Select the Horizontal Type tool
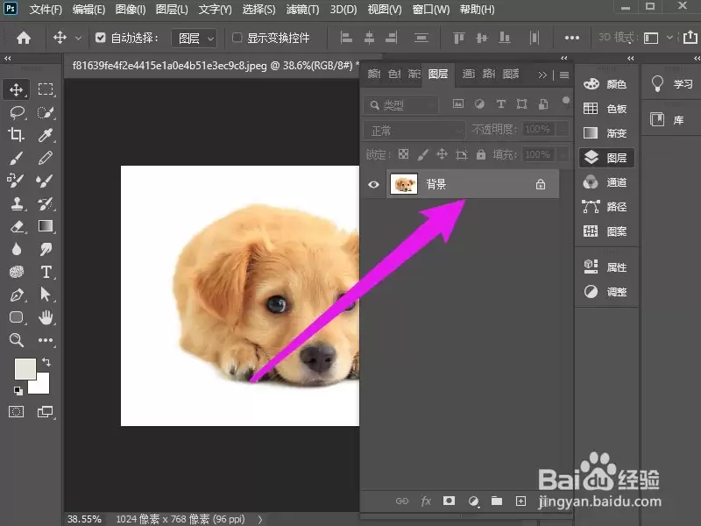701x526 pixels. (46, 272)
